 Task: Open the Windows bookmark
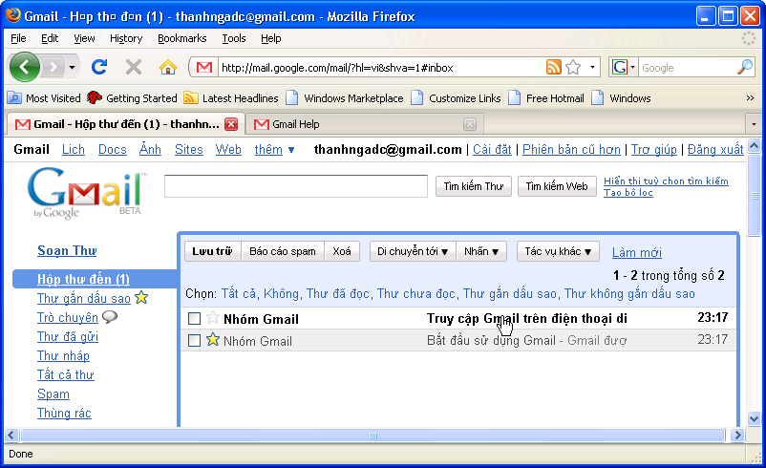[x=621, y=98]
